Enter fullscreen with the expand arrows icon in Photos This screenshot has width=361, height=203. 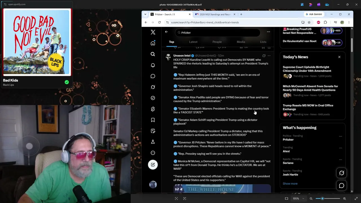[356, 198]
